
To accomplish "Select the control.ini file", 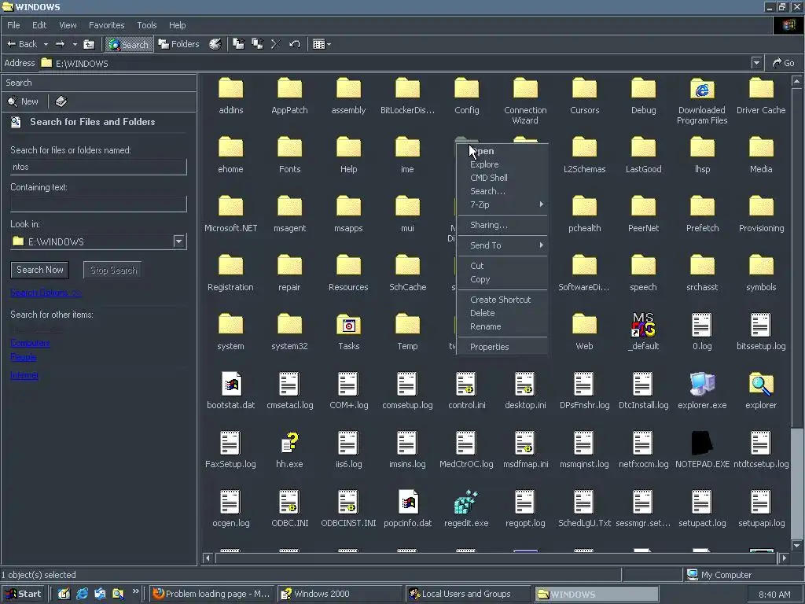I will (x=466, y=391).
